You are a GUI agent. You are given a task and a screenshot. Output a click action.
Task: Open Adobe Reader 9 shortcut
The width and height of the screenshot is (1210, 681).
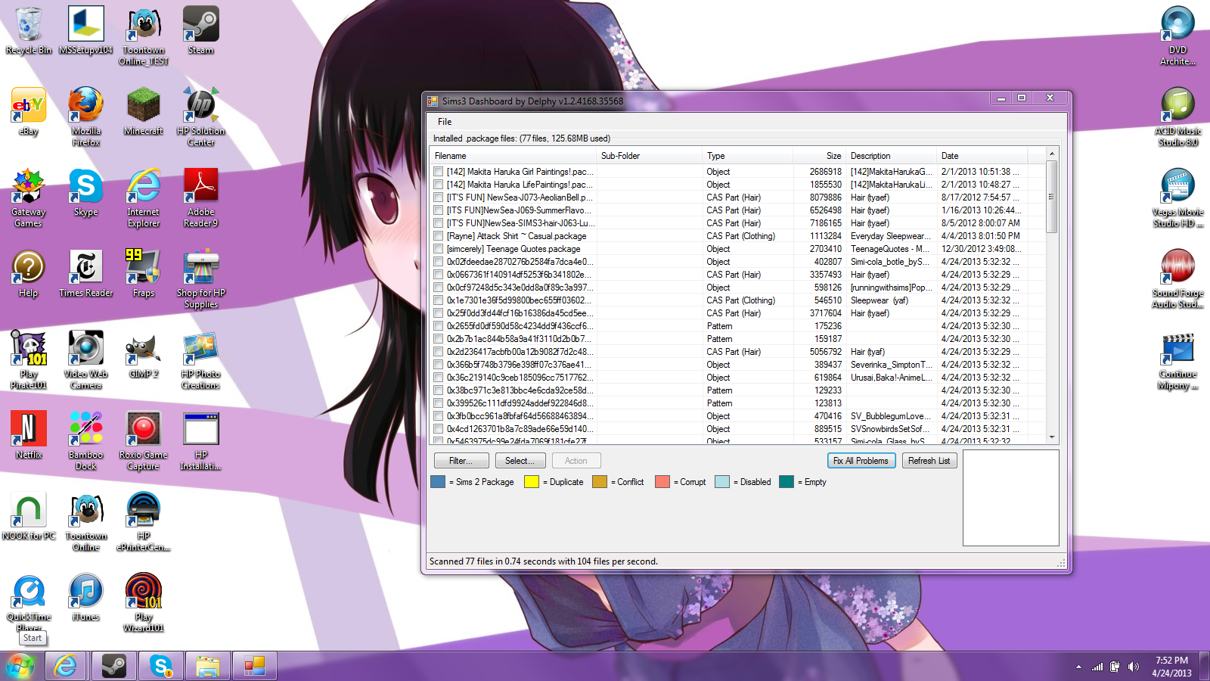tap(201, 197)
